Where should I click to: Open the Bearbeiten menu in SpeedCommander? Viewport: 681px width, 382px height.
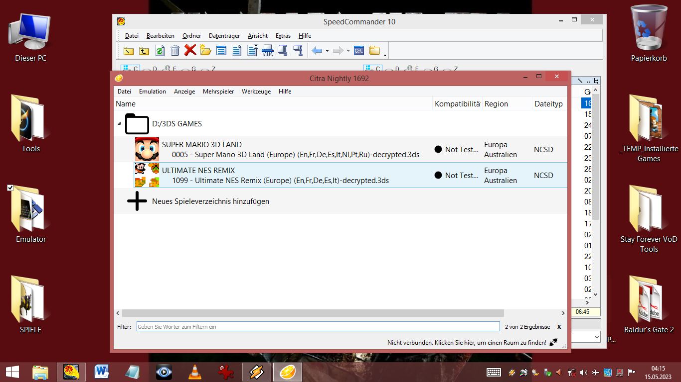click(161, 36)
